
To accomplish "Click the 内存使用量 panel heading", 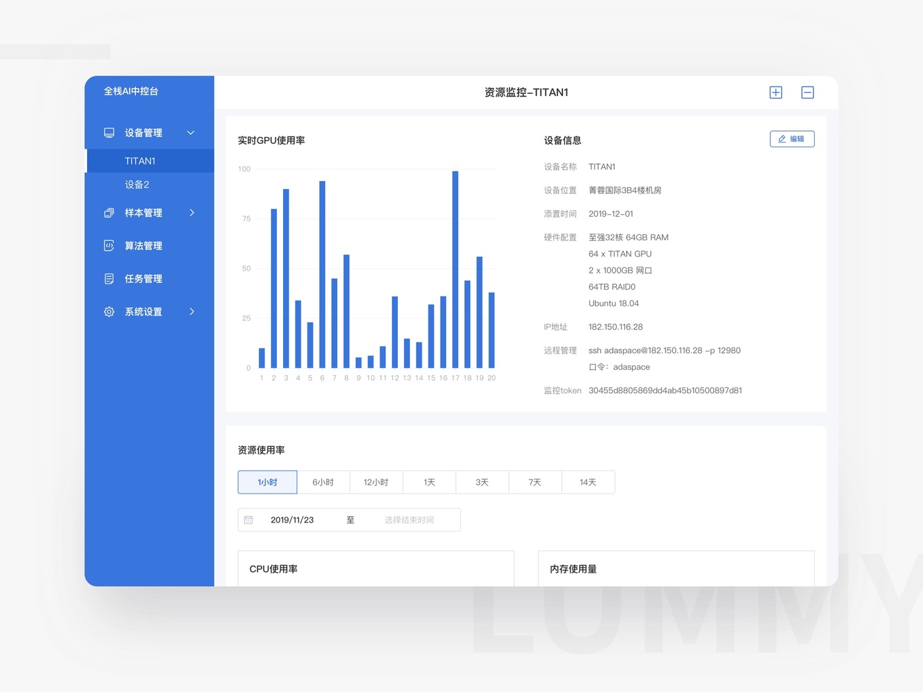I will 573,569.
